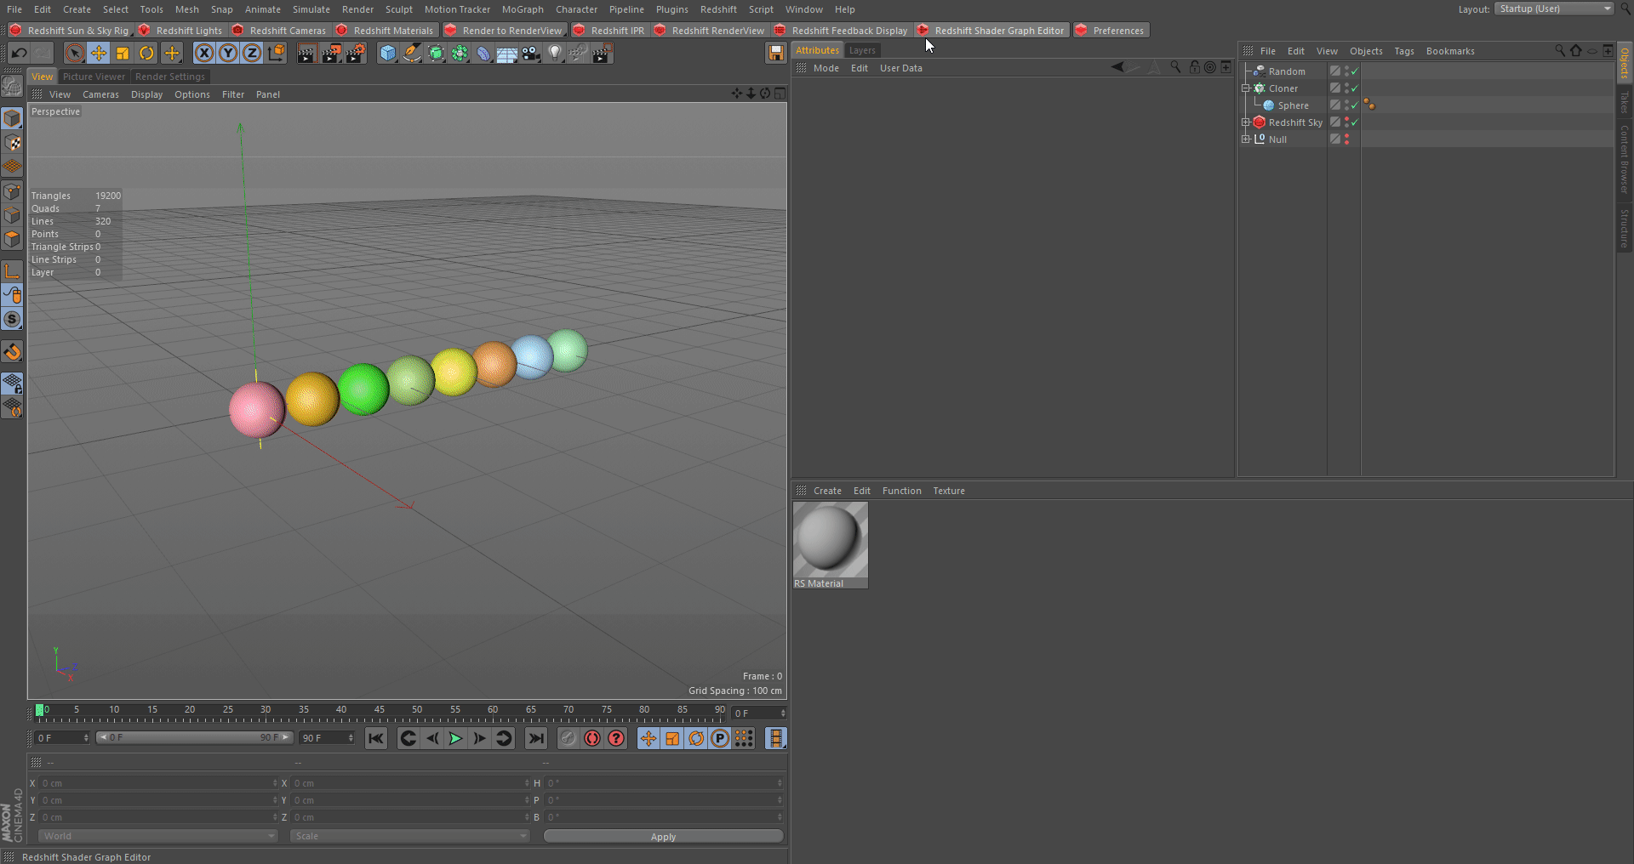Click the Undo arrow icon
The height and width of the screenshot is (864, 1634).
pyautogui.click(x=19, y=54)
